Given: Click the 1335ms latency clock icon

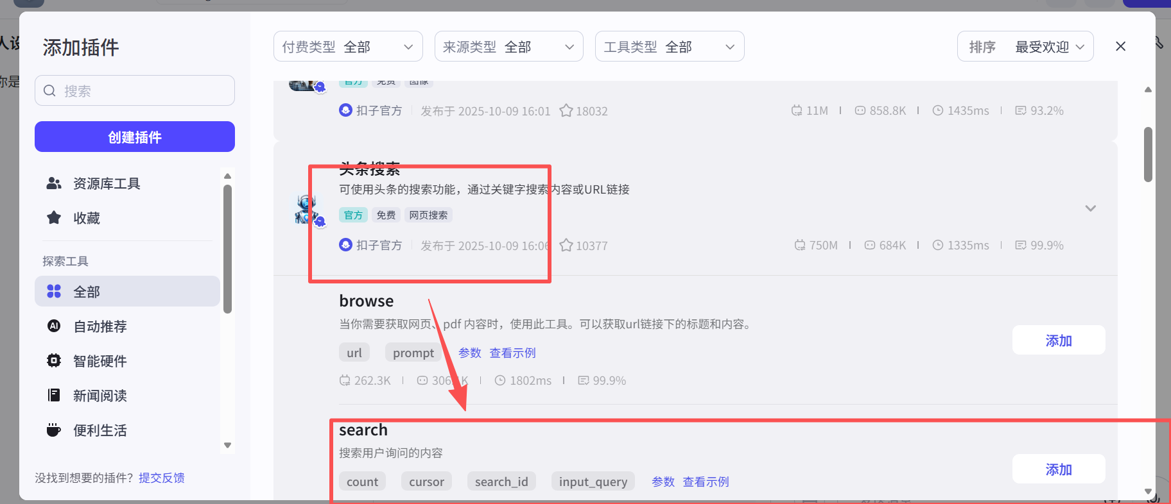Looking at the screenshot, I should click(x=938, y=245).
